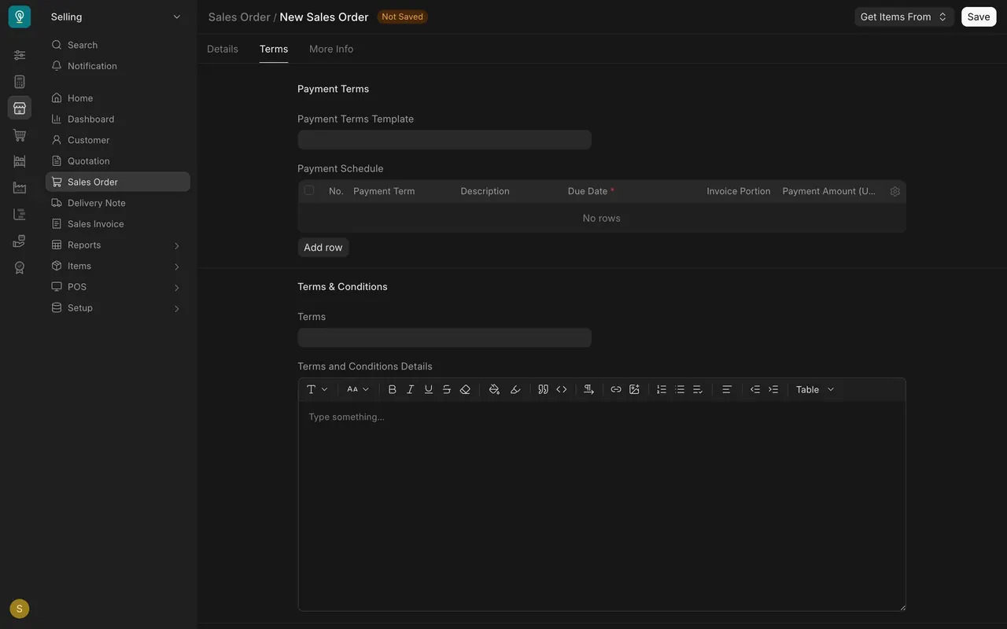This screenshot has height=629, width=1007.
Task: Focus the Terms input field
Action: coord(444,337)
